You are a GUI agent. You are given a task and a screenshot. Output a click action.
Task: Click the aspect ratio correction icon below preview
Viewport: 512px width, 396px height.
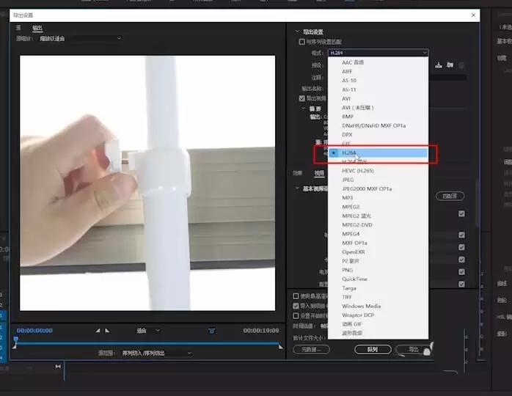211,331
